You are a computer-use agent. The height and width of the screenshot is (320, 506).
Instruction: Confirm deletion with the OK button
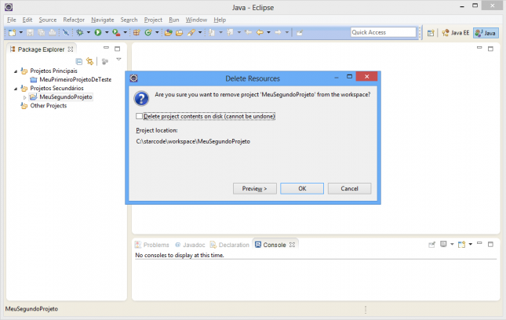[302, 189]
